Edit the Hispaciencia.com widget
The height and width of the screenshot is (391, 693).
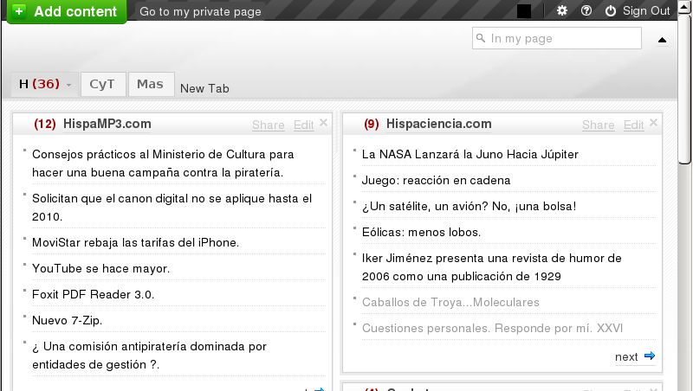[633, 125]
